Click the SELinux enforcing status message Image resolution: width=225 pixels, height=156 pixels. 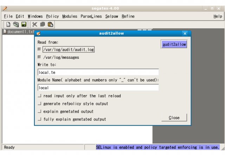click(x=158, y=147)
